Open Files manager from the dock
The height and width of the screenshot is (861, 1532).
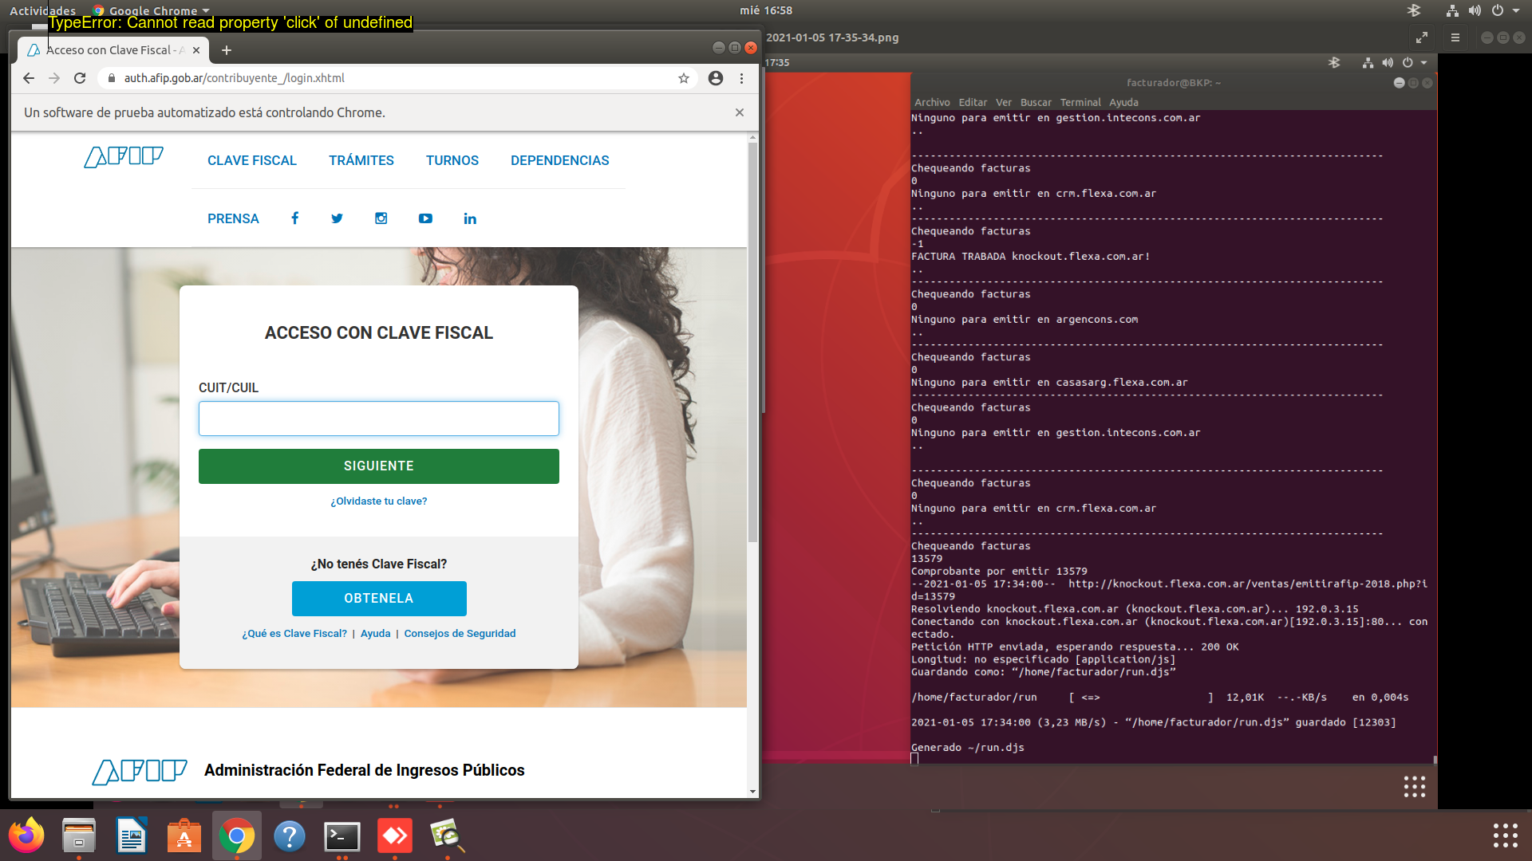pyautogui.click(x=79, y=835)
